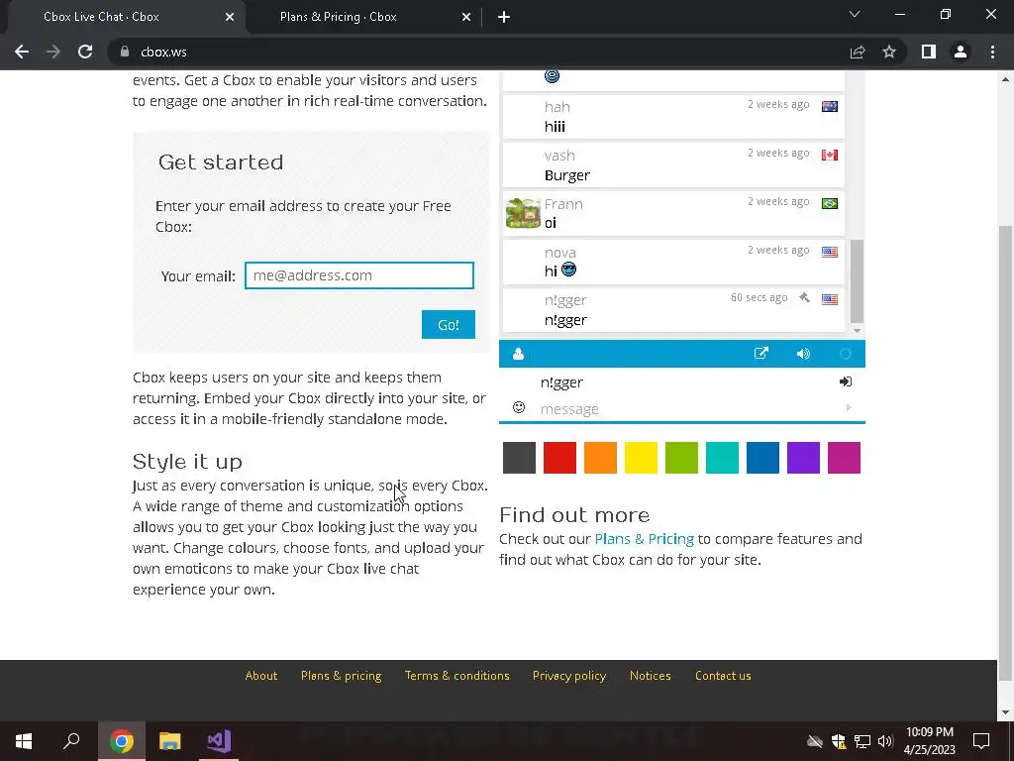
Task: Click the chat log-in arrow icon
Action: coord(846,381)
